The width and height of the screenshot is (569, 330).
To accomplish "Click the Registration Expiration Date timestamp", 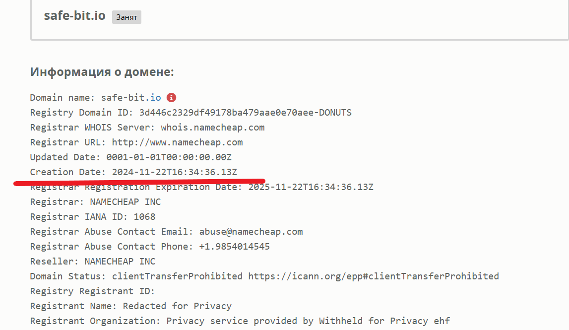I will [311, 187].
